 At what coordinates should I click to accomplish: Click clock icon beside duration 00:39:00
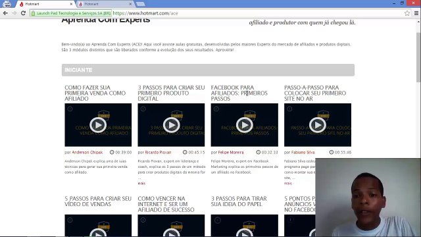click(112, 152)
